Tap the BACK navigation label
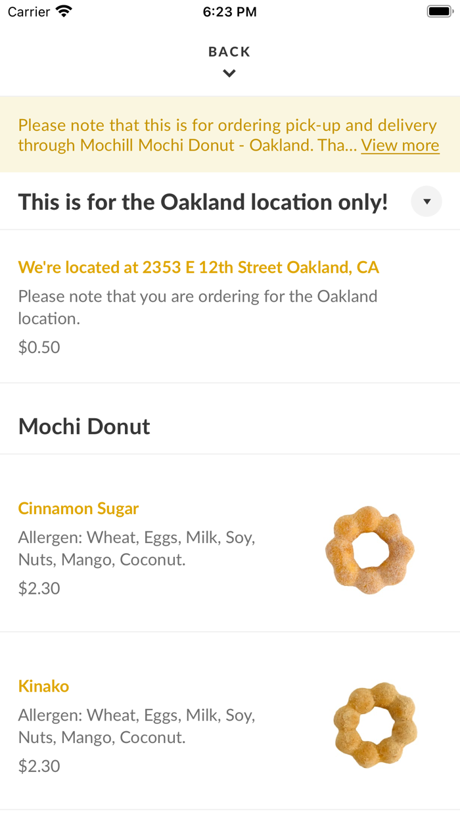Viewport: 460px width, 818px height. tap(229, 51)
